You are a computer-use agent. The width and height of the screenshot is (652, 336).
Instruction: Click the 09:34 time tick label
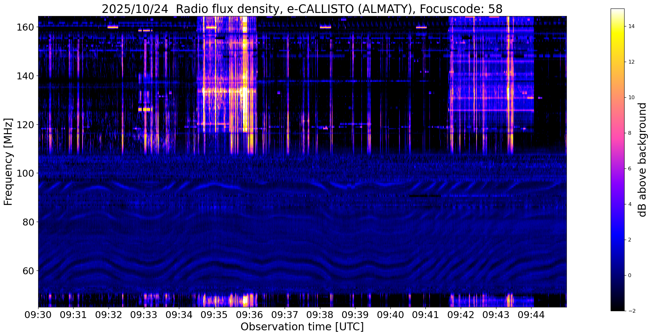coord(179,315)
